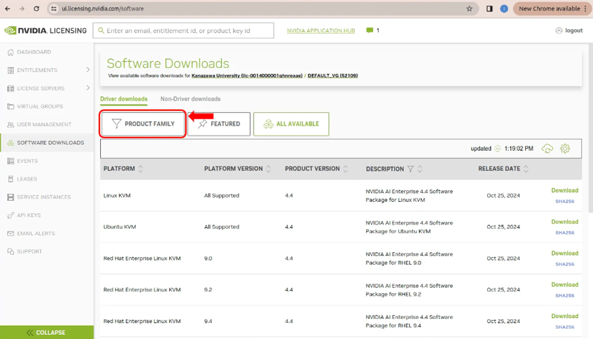Show All Available downloads

[x=291, y=124]
